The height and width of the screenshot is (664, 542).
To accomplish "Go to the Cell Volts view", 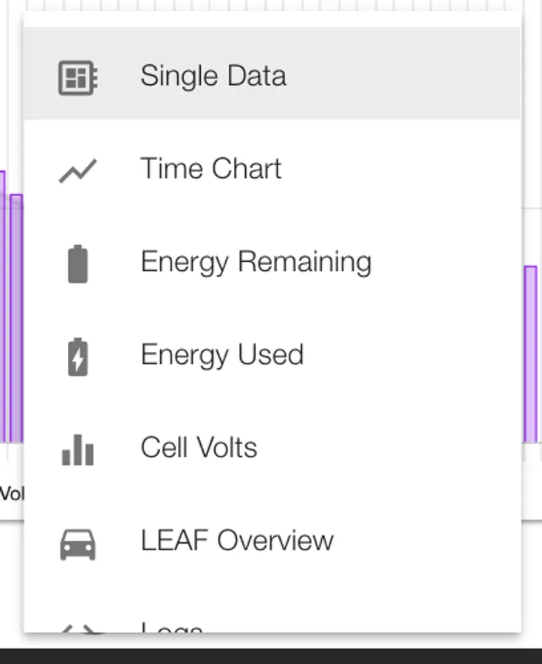I will (199, 448).
